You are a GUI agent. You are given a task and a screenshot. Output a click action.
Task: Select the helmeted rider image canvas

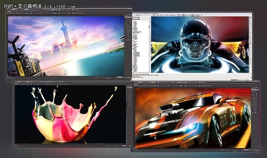coord(200,44)
